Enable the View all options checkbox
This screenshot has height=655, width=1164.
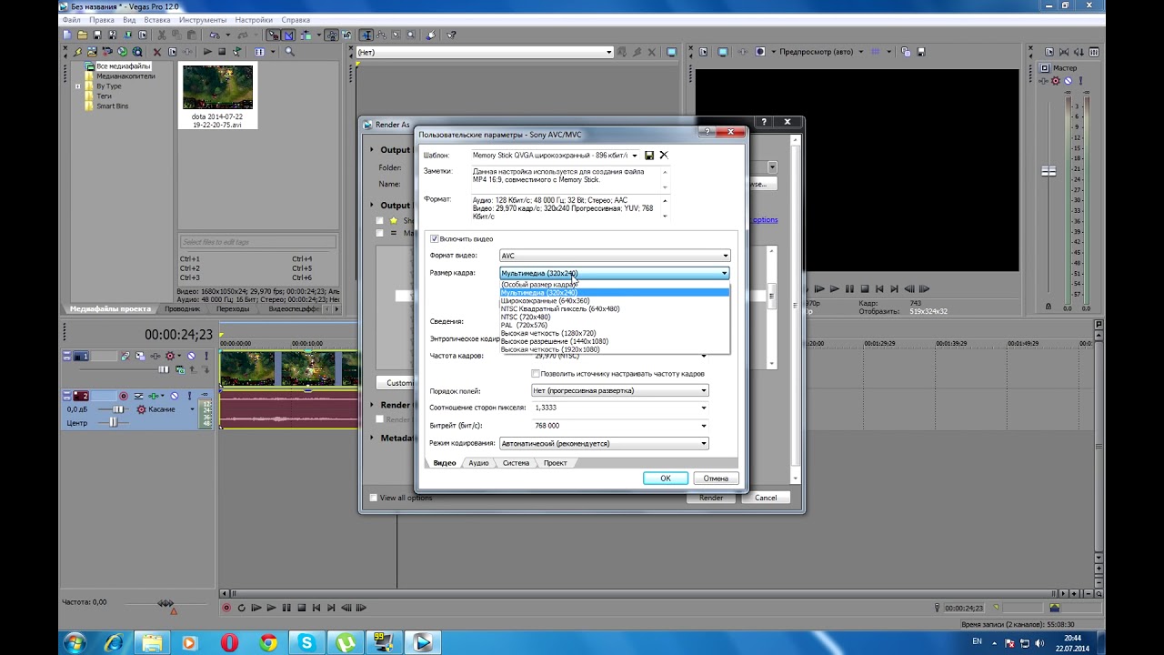click(373, 498)
